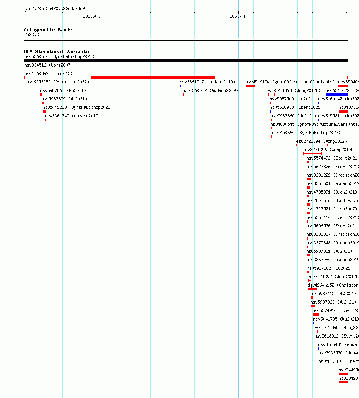Click nsv5987509 (Wu2021) label
Viewport: 359px width, 398px height.
coord(292,99)
